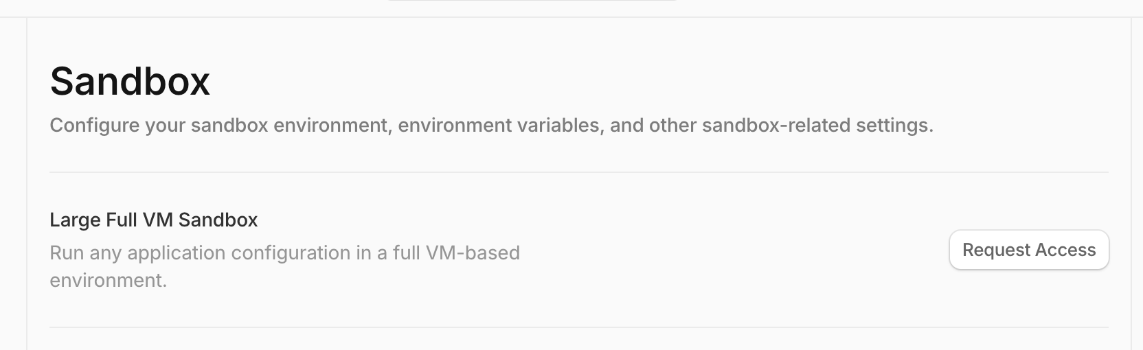This screenshot has width=1143, height=350.
Task: Click the Large Full VM Sandbox label
Action: tap(153, 220)
